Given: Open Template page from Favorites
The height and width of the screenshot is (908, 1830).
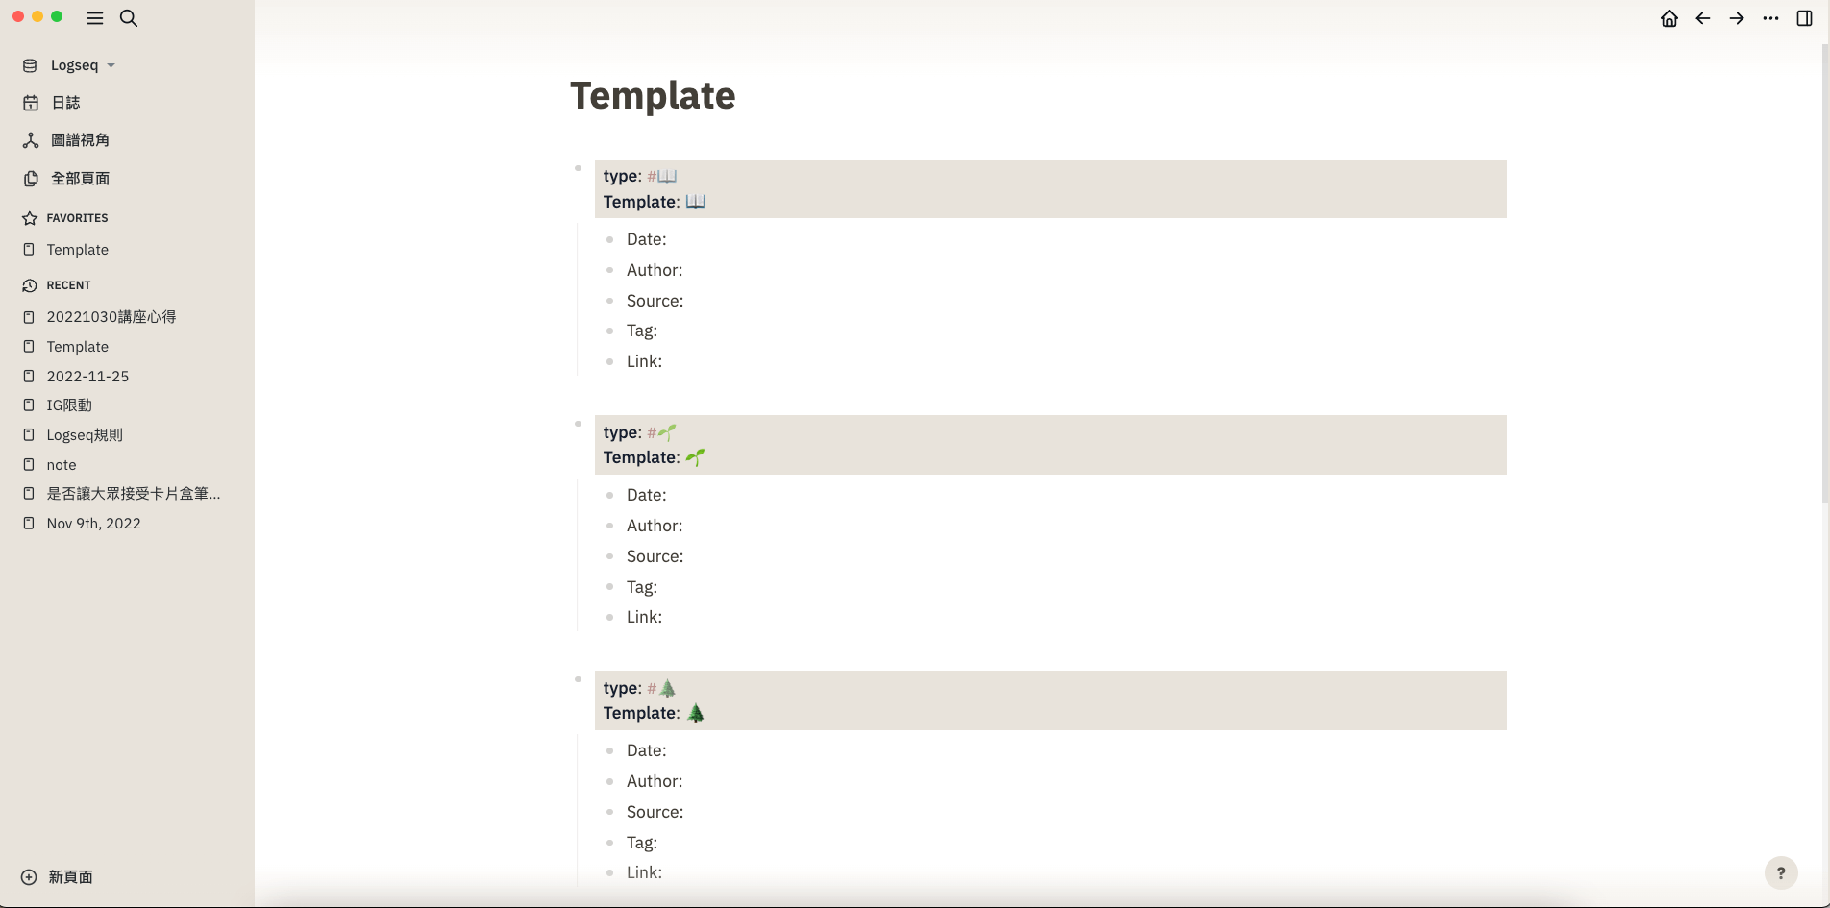Looking at the screenshot, I should 78,250.
